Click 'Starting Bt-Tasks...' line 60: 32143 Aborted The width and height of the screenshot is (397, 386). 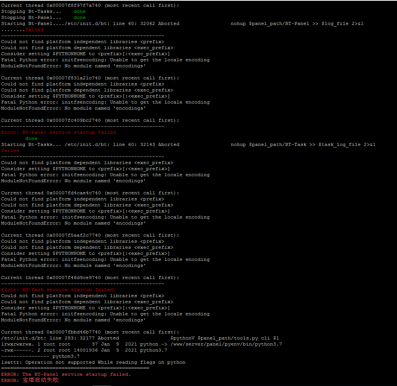click(x=90, y=144)
